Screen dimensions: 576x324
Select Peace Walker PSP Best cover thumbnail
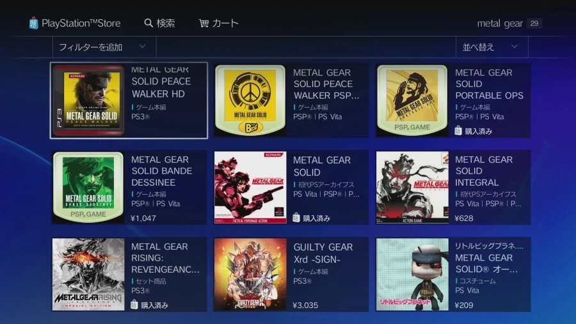[x=250, y=100]
